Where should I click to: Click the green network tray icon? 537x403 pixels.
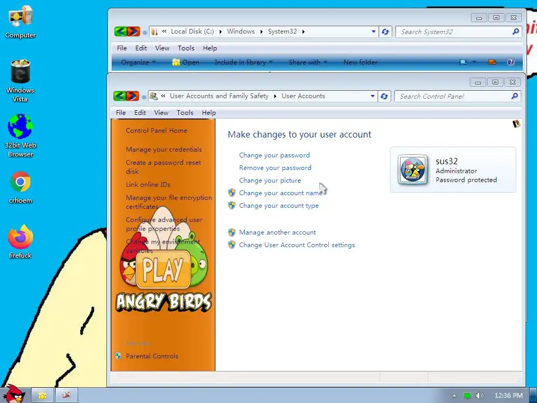[467, 396]
